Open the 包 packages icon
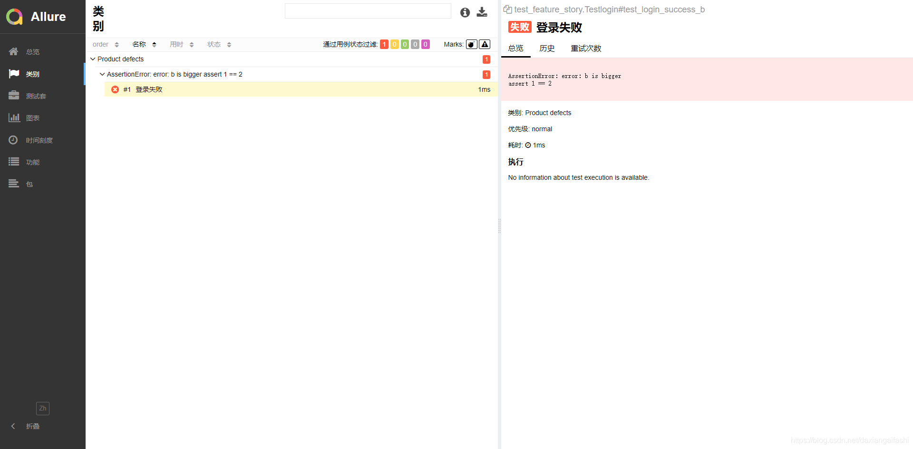 click(14, 184)
